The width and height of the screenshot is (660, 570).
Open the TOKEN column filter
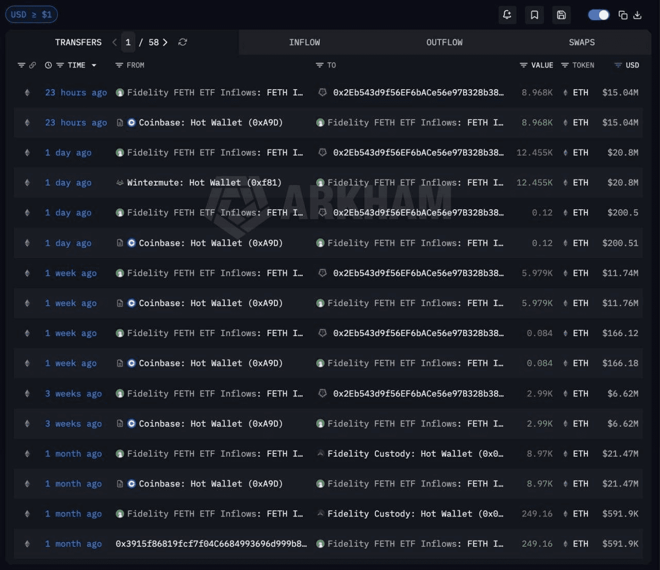(x=565, y=65)
